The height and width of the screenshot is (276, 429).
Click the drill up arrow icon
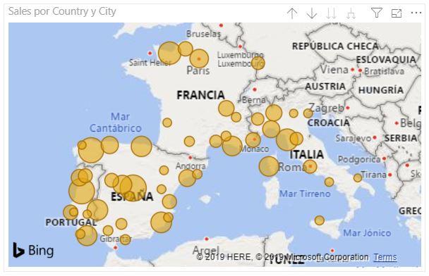[x=292, y=13]
